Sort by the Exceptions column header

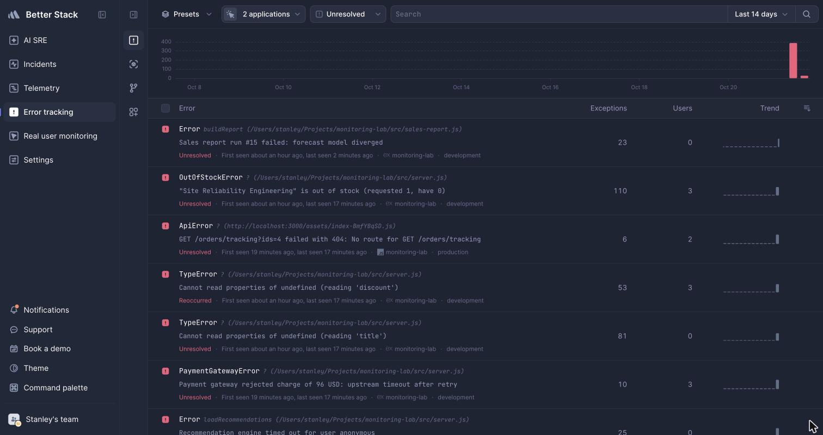point(609,108)
